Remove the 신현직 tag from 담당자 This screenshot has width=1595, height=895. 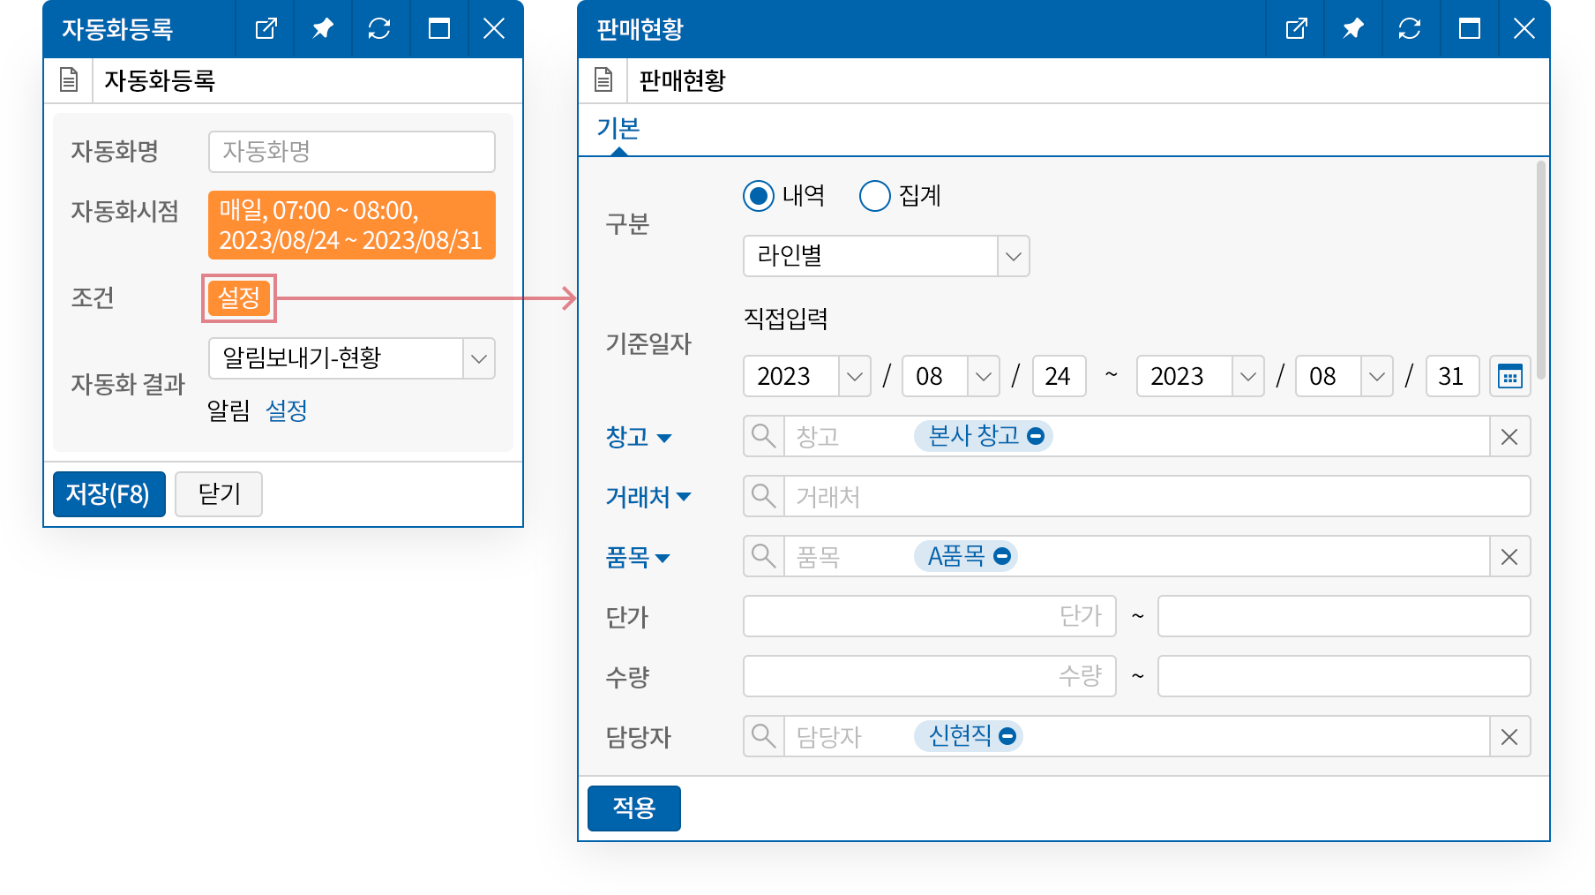coord(1007,736)
